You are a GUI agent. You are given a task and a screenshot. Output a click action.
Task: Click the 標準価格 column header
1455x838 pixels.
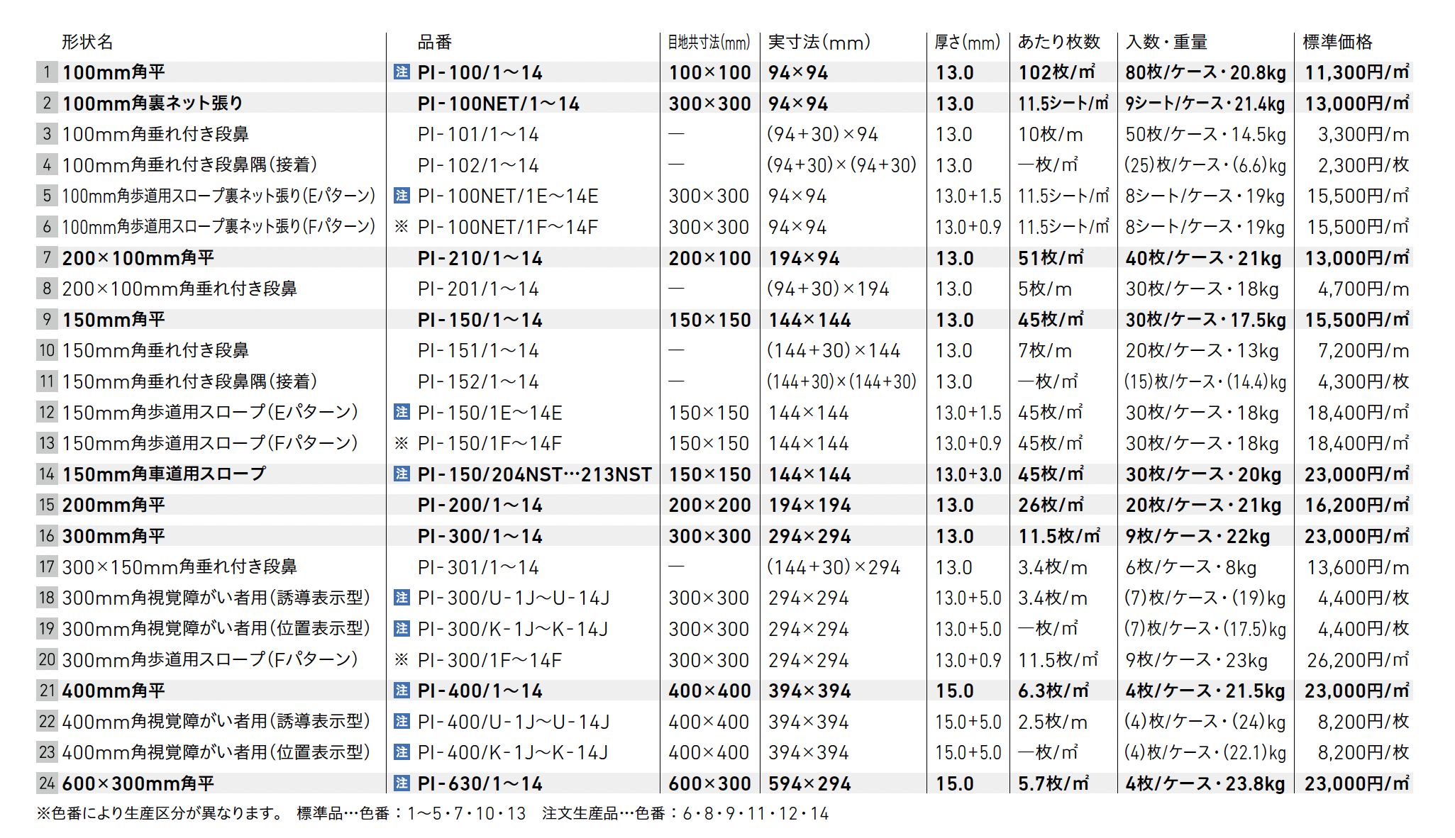[1337, 42]
